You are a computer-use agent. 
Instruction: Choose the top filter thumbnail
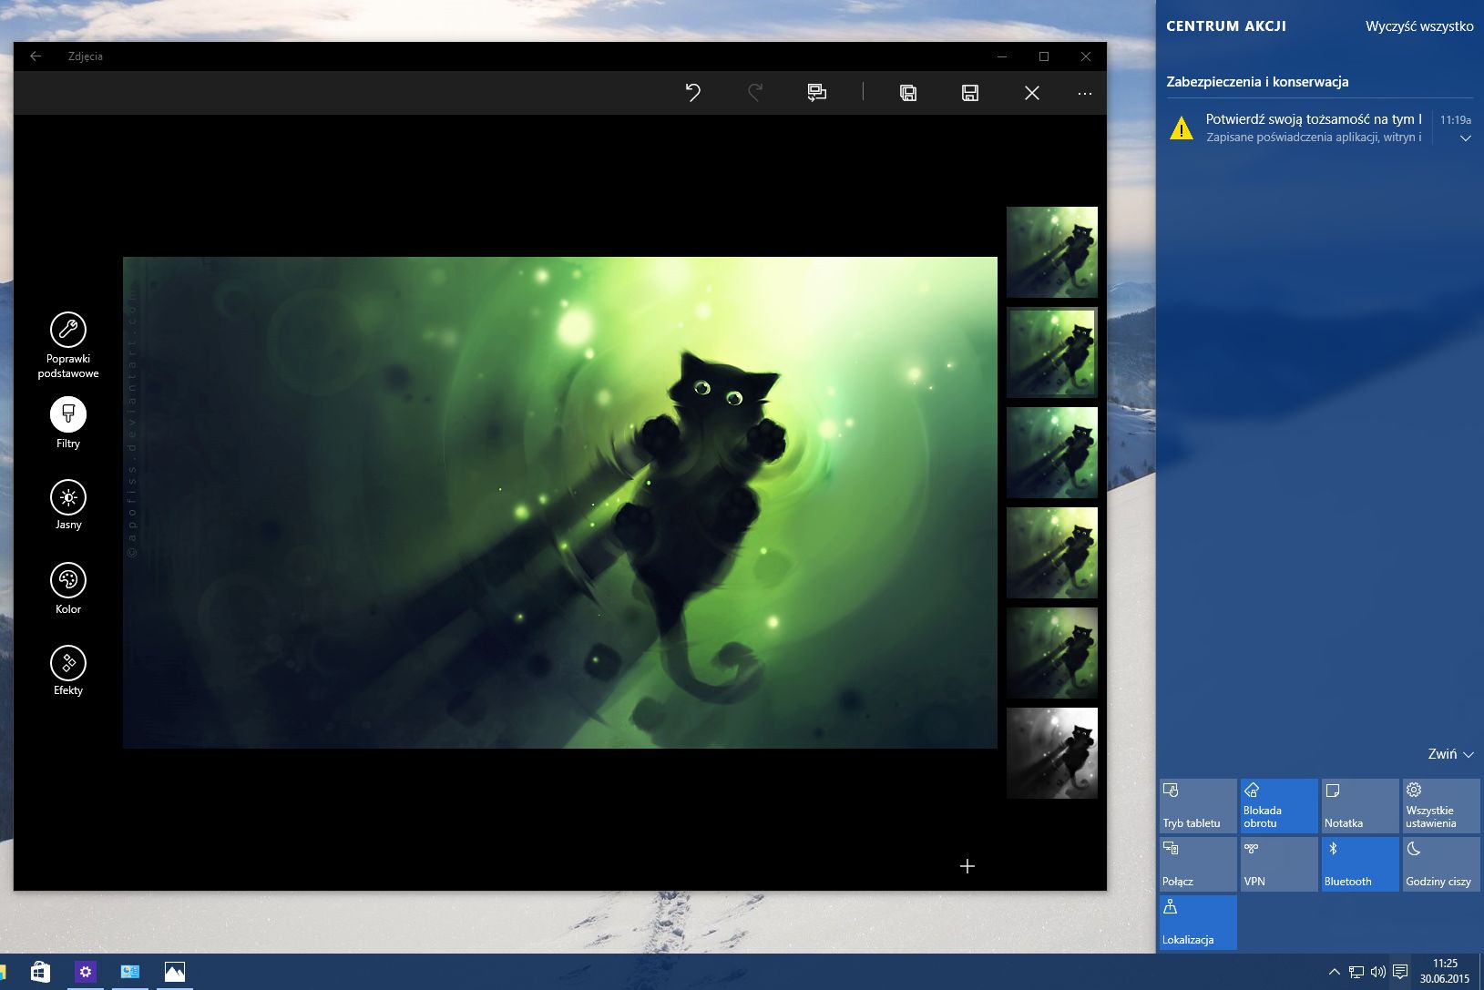(1052, 252)
